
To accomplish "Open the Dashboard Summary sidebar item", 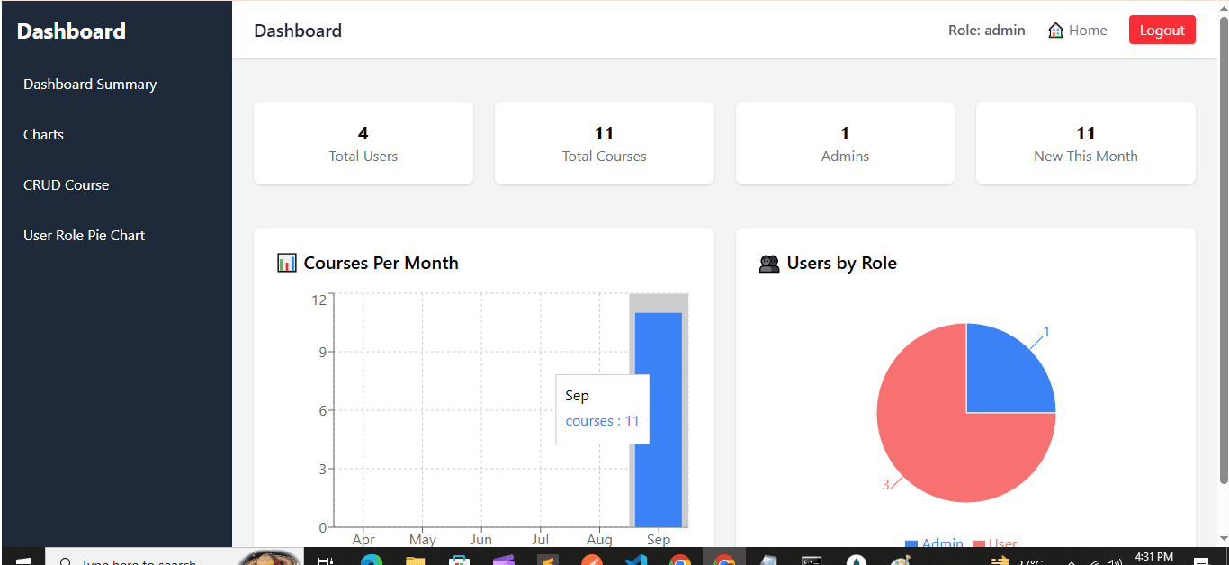I will pyautogui.click(x=90, y=85).
